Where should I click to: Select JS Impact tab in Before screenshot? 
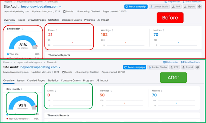point(103,20)
